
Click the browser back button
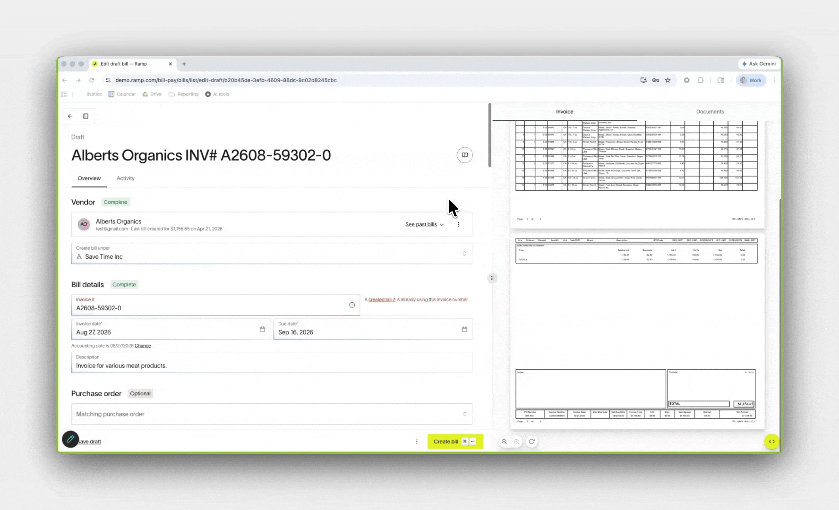[x=65, y=80]
